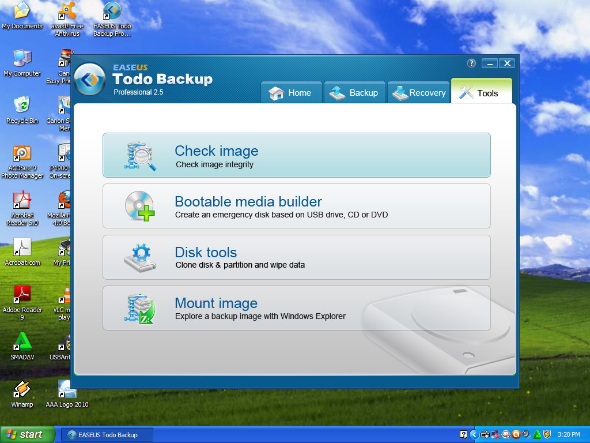Click 'Check image integrity' description text
The width and height of the screenshot is (590, 443).
(x=214, y=164)
